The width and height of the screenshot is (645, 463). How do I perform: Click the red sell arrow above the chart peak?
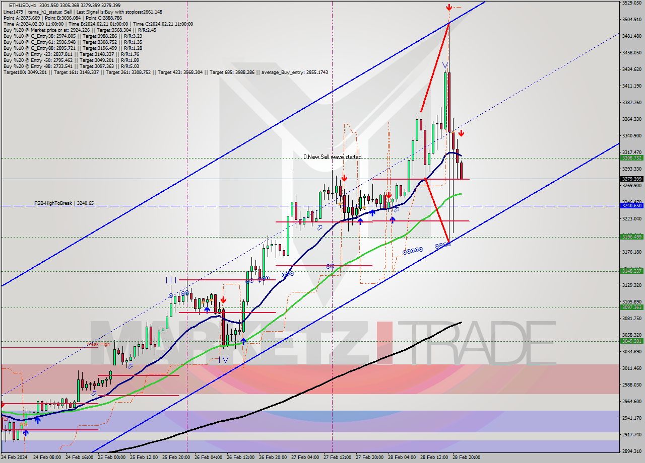(x=448, y=7)
